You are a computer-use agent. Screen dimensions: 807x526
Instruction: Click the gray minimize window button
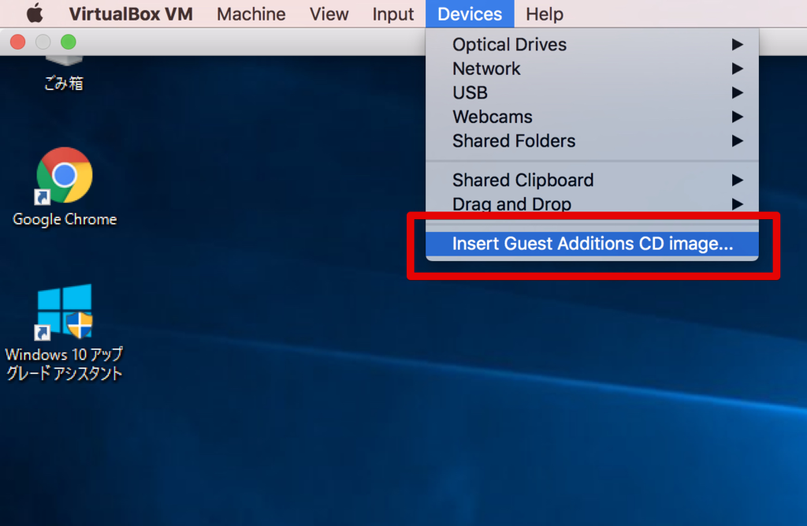43,42
